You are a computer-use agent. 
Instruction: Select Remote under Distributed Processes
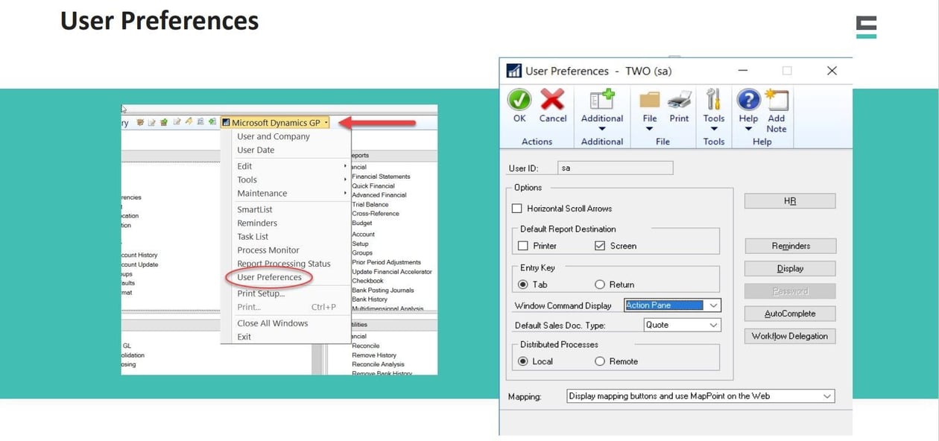600,361
